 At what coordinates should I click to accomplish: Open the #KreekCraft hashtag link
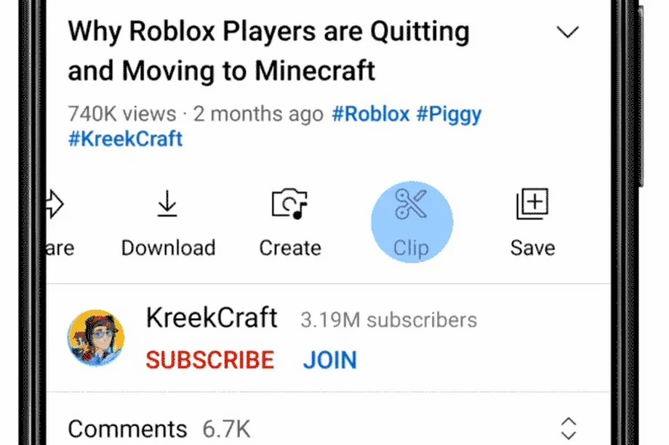125,139
